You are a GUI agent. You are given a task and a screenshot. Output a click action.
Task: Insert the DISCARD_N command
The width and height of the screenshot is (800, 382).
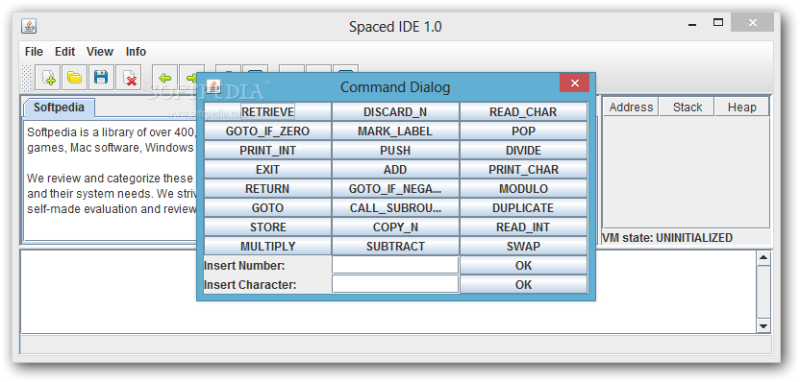tap(395, 111)
